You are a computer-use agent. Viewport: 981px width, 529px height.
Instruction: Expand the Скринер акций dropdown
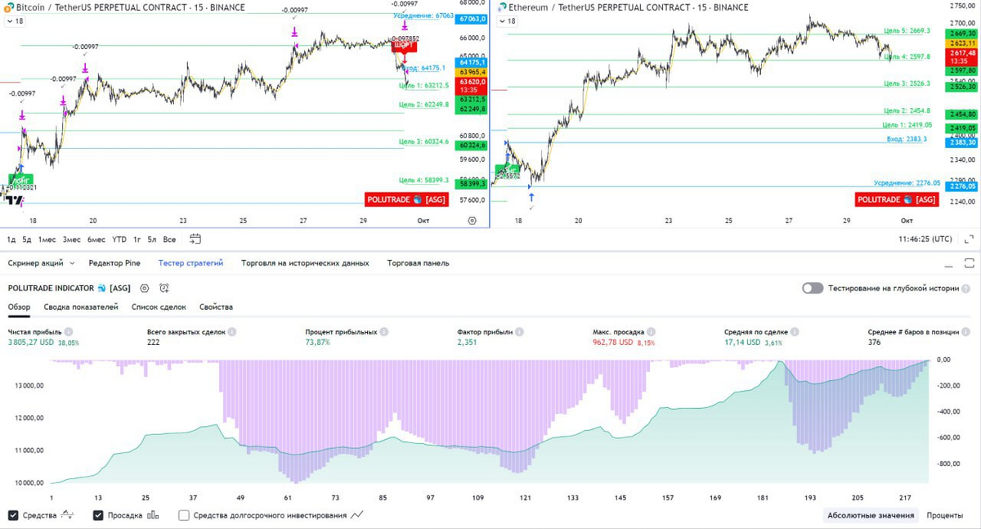click(x=71, y=263)
